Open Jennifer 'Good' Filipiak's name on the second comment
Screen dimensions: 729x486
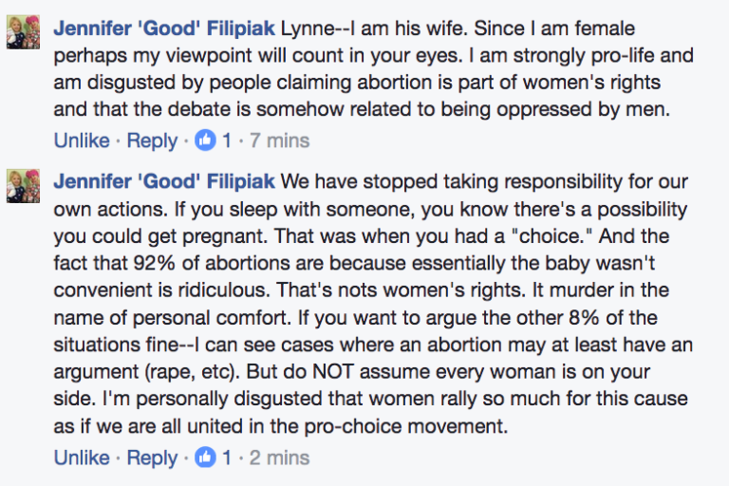164,181
